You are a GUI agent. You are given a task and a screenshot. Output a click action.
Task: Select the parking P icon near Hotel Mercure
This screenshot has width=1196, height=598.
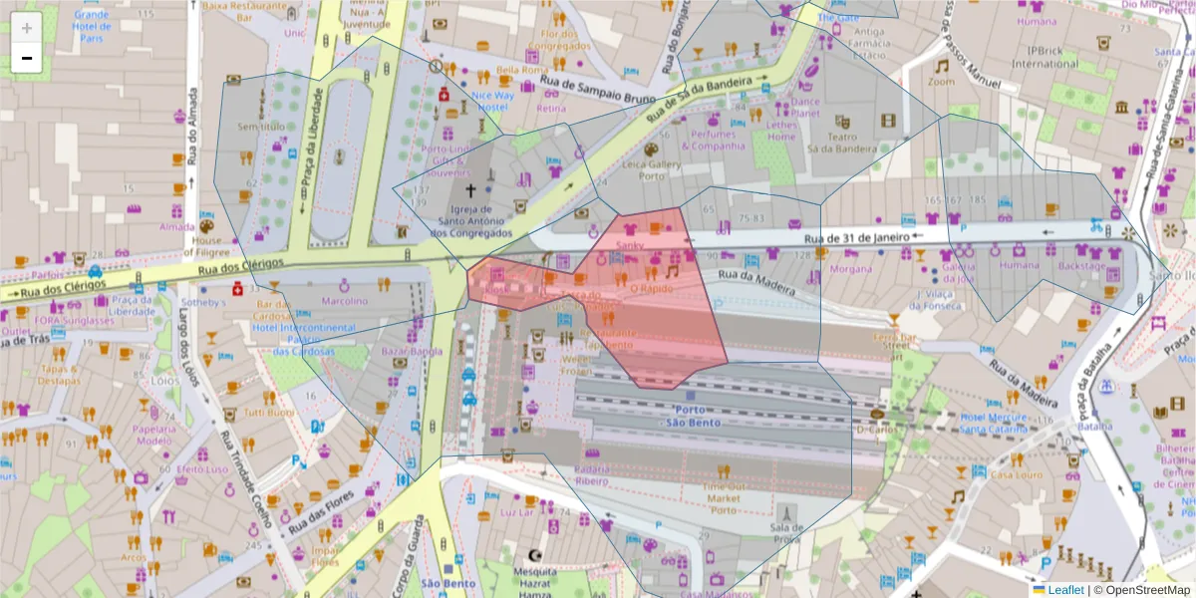tap(1083, 451)
